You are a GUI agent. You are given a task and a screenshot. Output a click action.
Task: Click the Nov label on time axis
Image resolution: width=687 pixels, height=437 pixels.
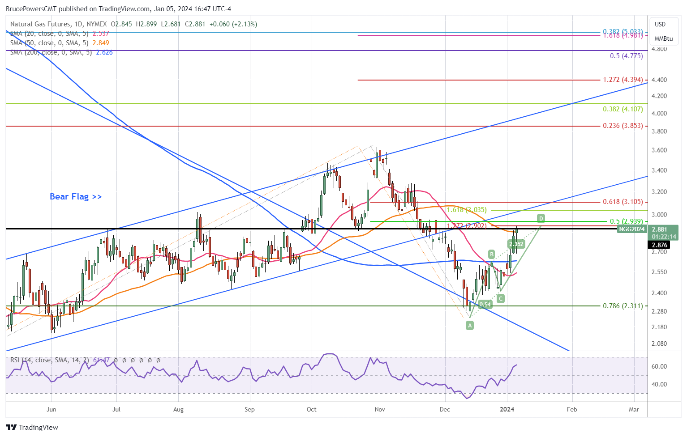click(x=380, y=409)
